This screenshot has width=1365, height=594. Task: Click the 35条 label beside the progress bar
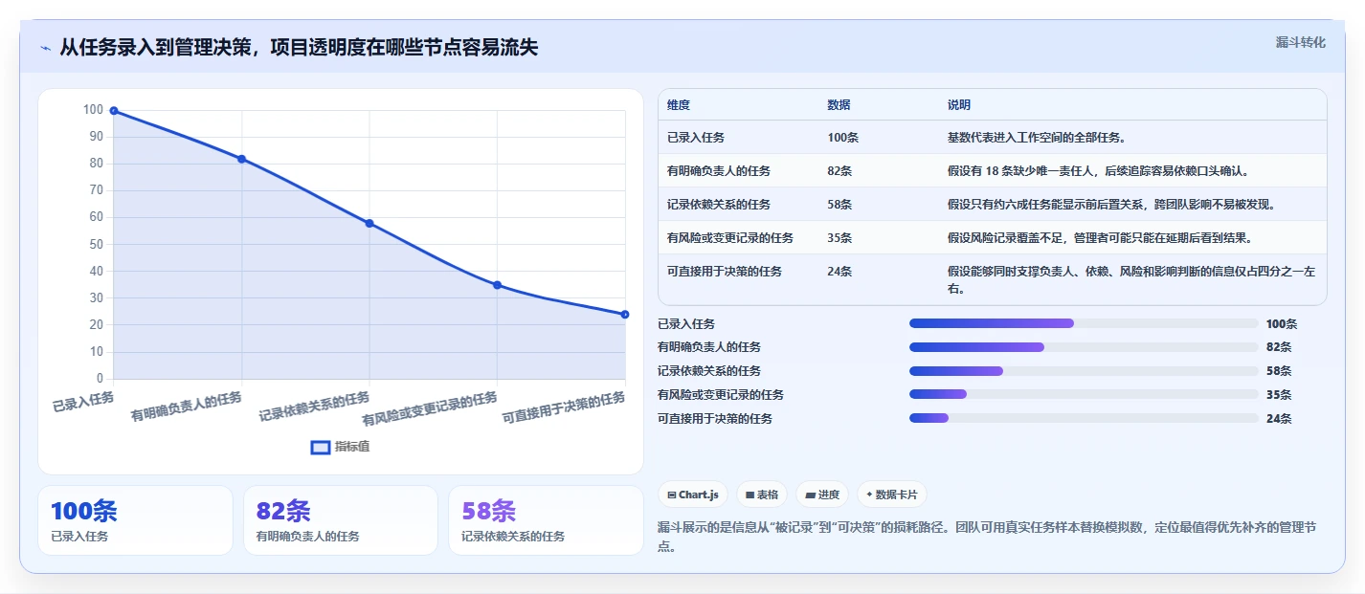[1279, 394]
